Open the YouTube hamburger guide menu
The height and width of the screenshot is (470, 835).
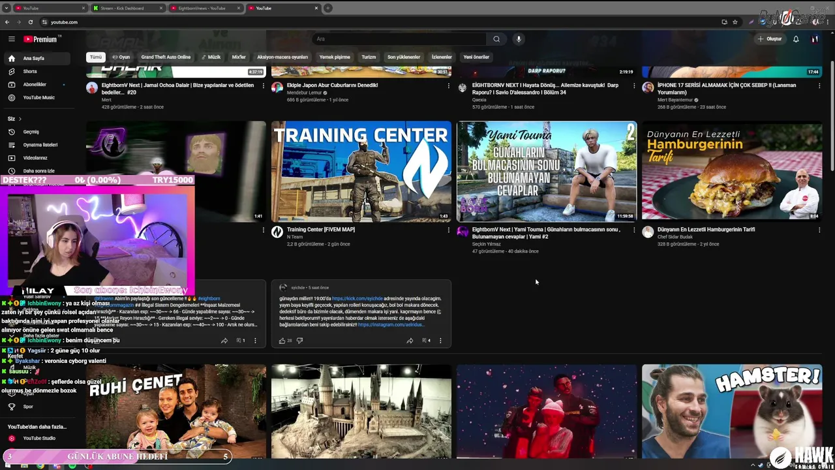(11, 39)
